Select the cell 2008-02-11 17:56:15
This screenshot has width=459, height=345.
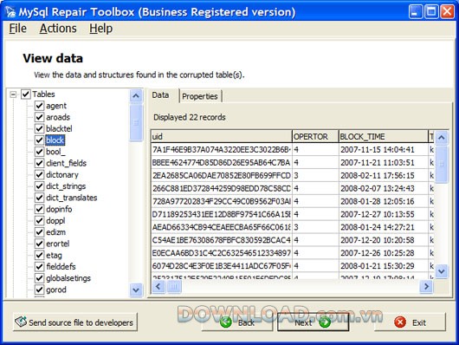point(384,175)
